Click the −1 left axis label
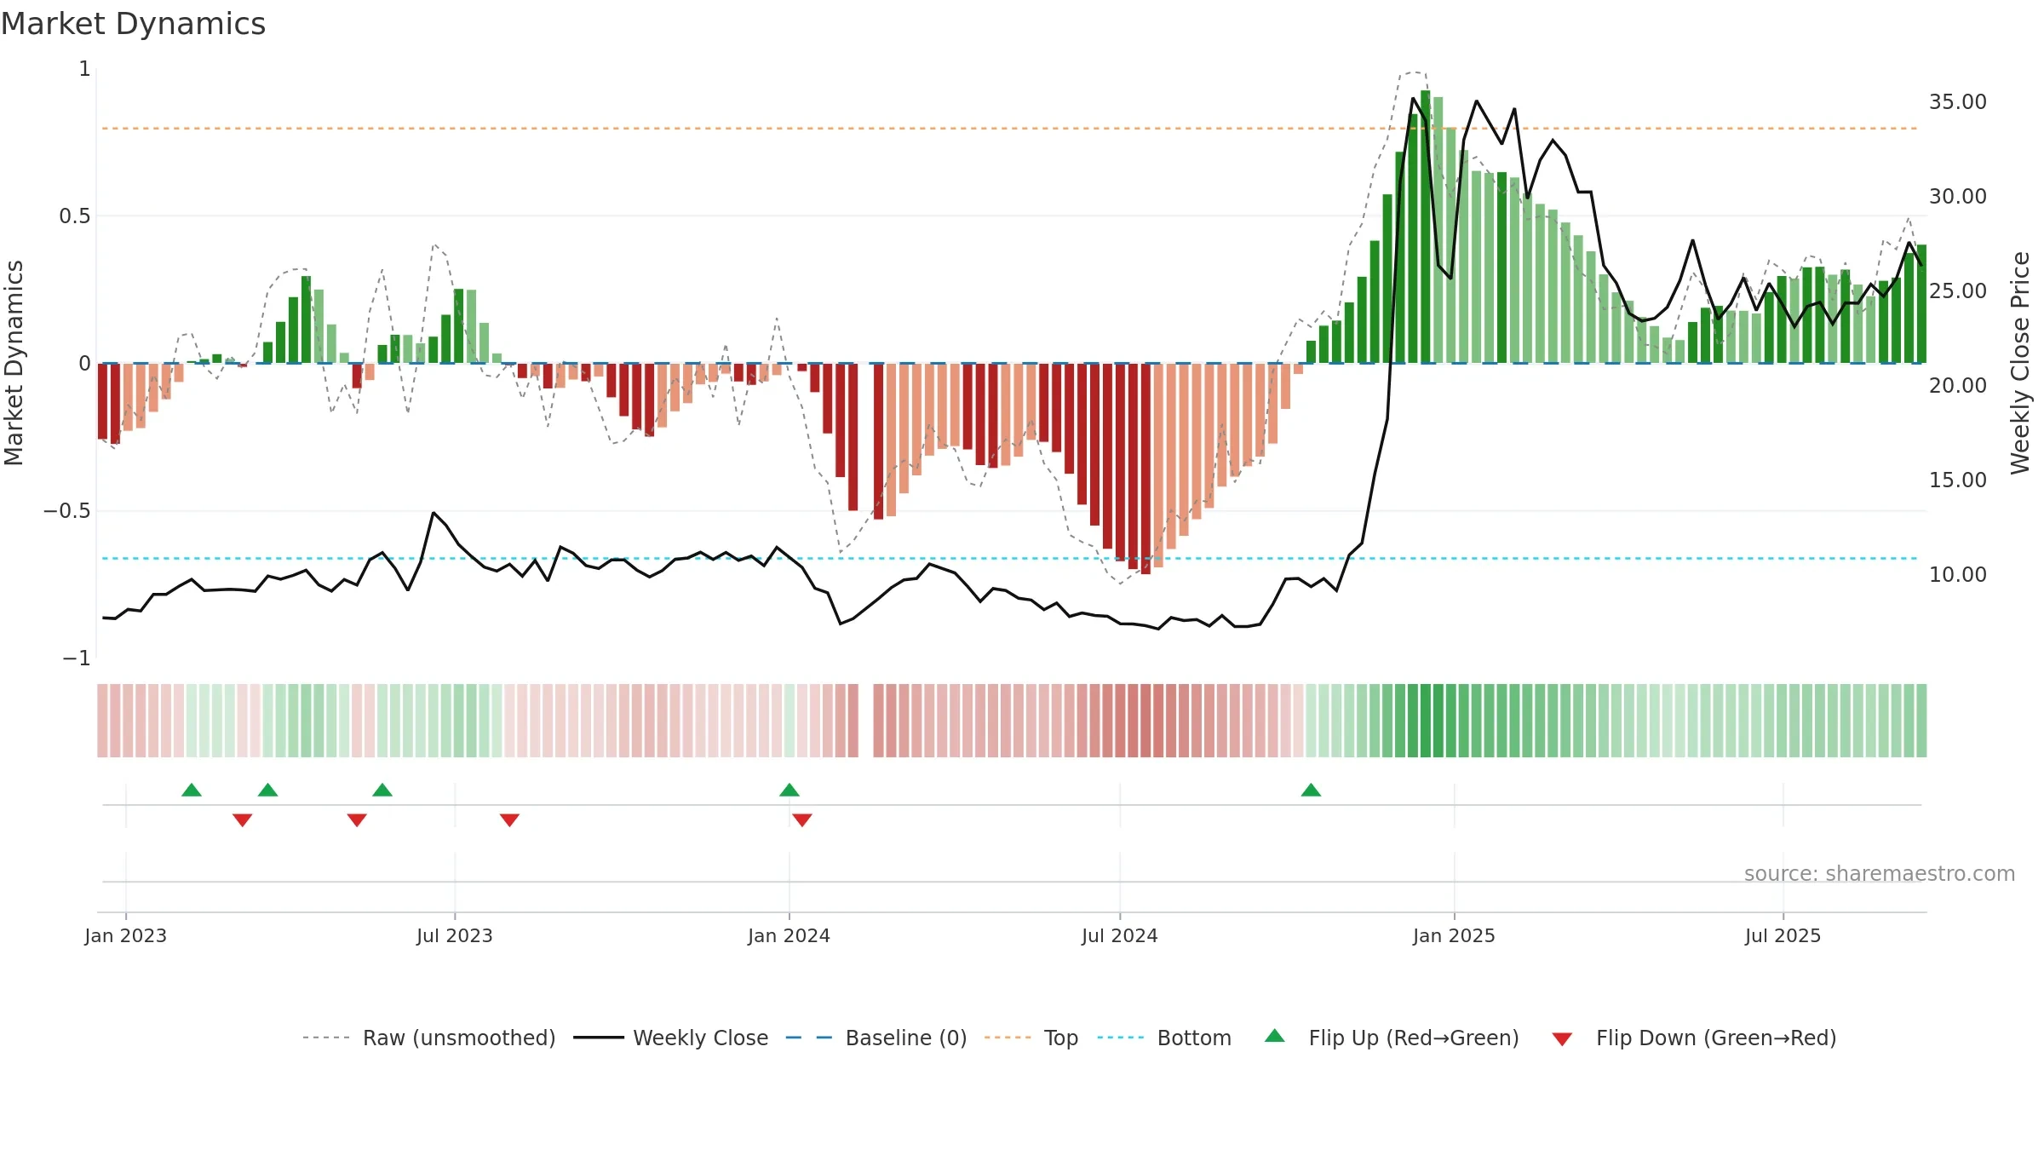Viewport: 2044px width, 1150px height. point(77,658)
